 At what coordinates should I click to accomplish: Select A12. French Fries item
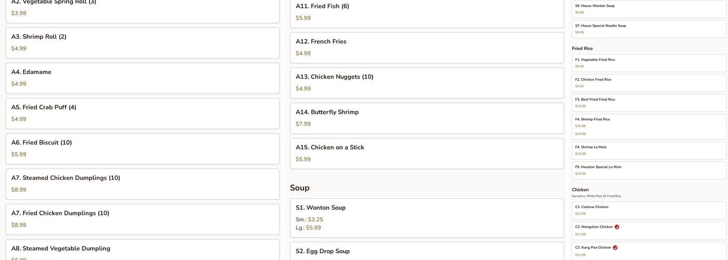(426, 47)
